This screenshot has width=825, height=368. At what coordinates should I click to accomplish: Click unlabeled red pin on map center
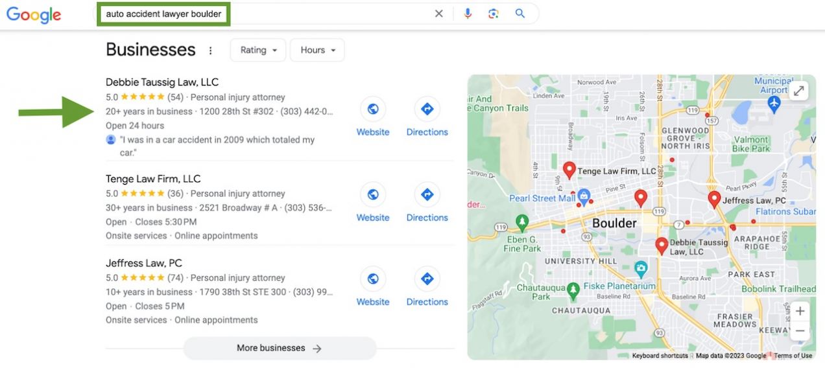640,198
